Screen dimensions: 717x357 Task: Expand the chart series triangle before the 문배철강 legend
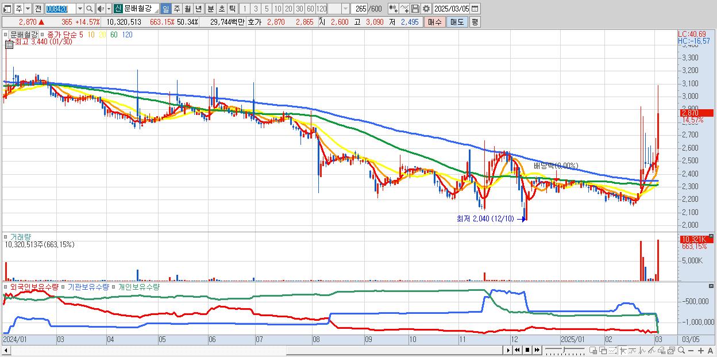pyautogui.click(x=6, y=34)
